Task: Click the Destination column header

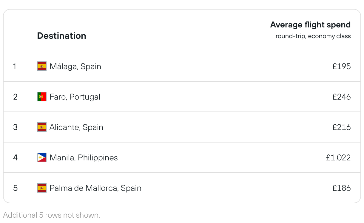Action: 61,36
